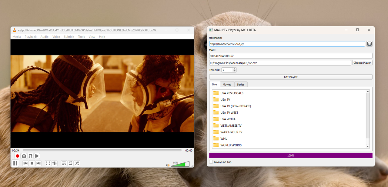388x187 pixels.
Task: Click the MAC IPTV Player title icon
Action: point(211,30)
